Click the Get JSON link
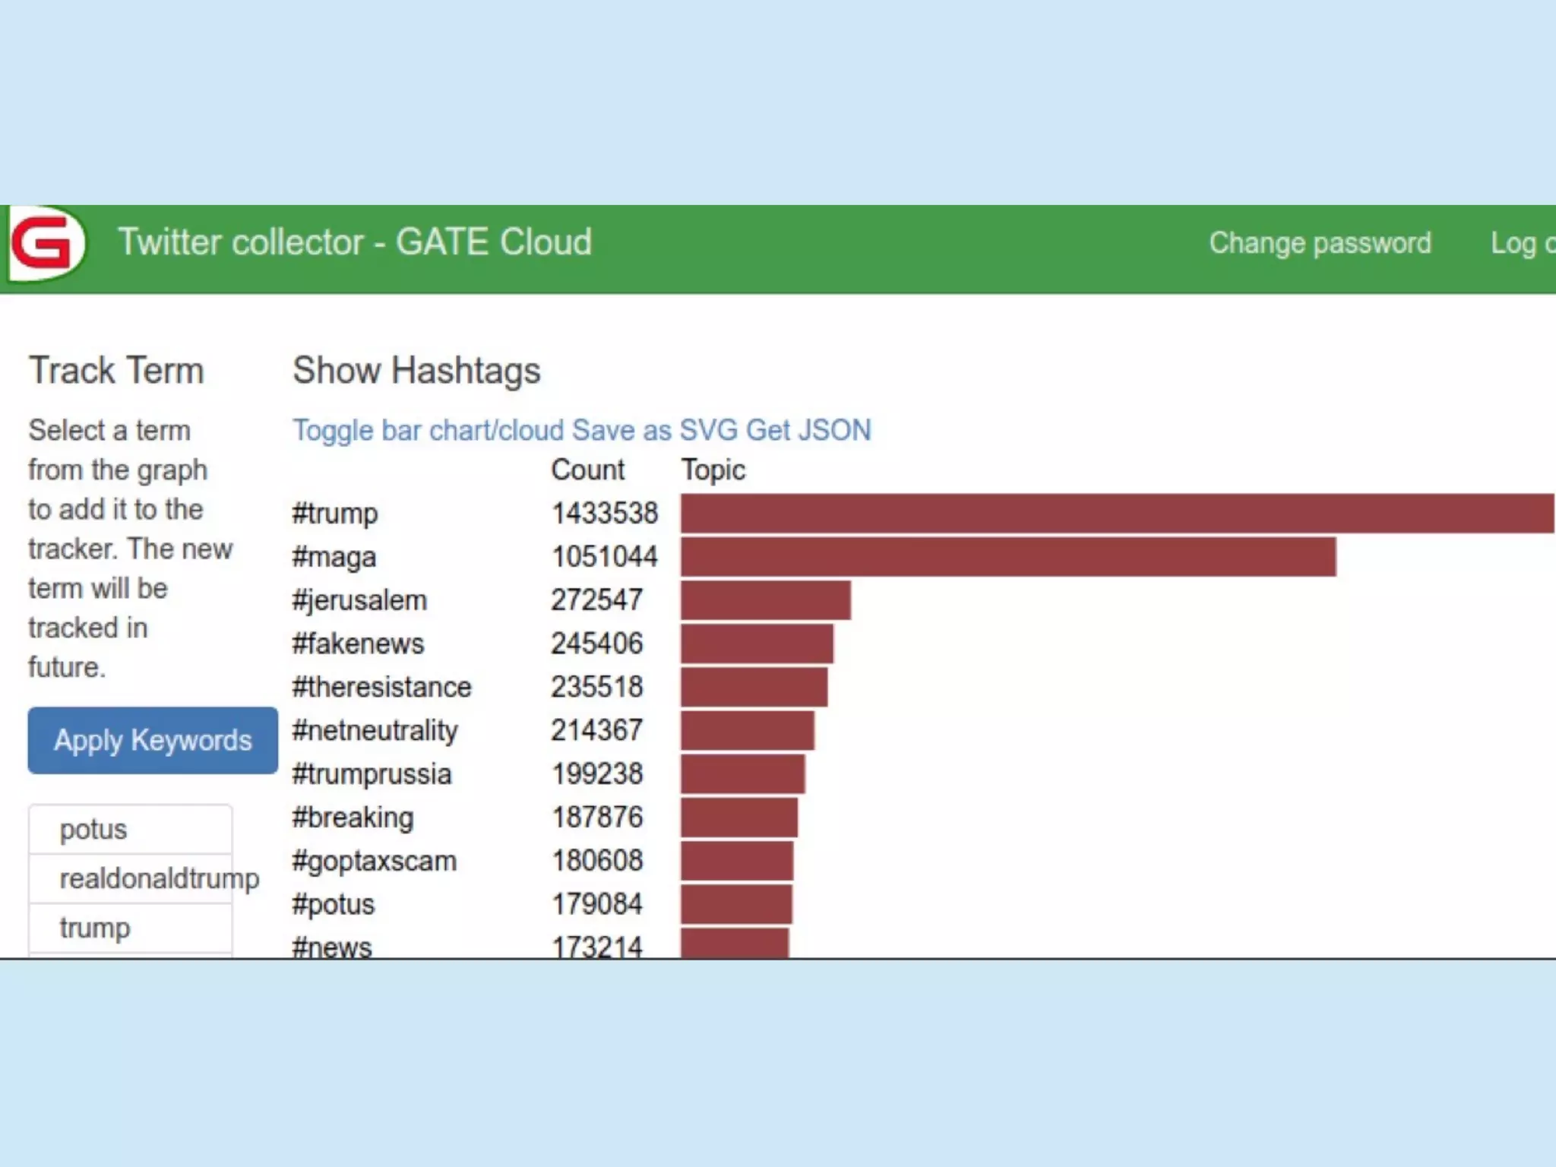The image size is (1556, 1167). click(808, 430)
